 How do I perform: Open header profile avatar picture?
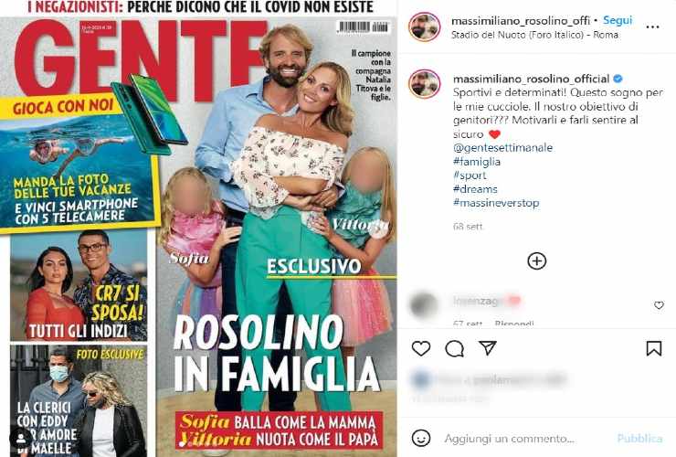coord(424,27)
